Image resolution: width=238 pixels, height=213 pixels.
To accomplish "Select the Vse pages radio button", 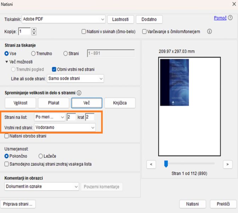I will [x=6, y=53].
